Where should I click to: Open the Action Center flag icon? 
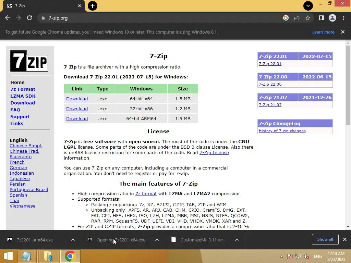tap(290, 256)
